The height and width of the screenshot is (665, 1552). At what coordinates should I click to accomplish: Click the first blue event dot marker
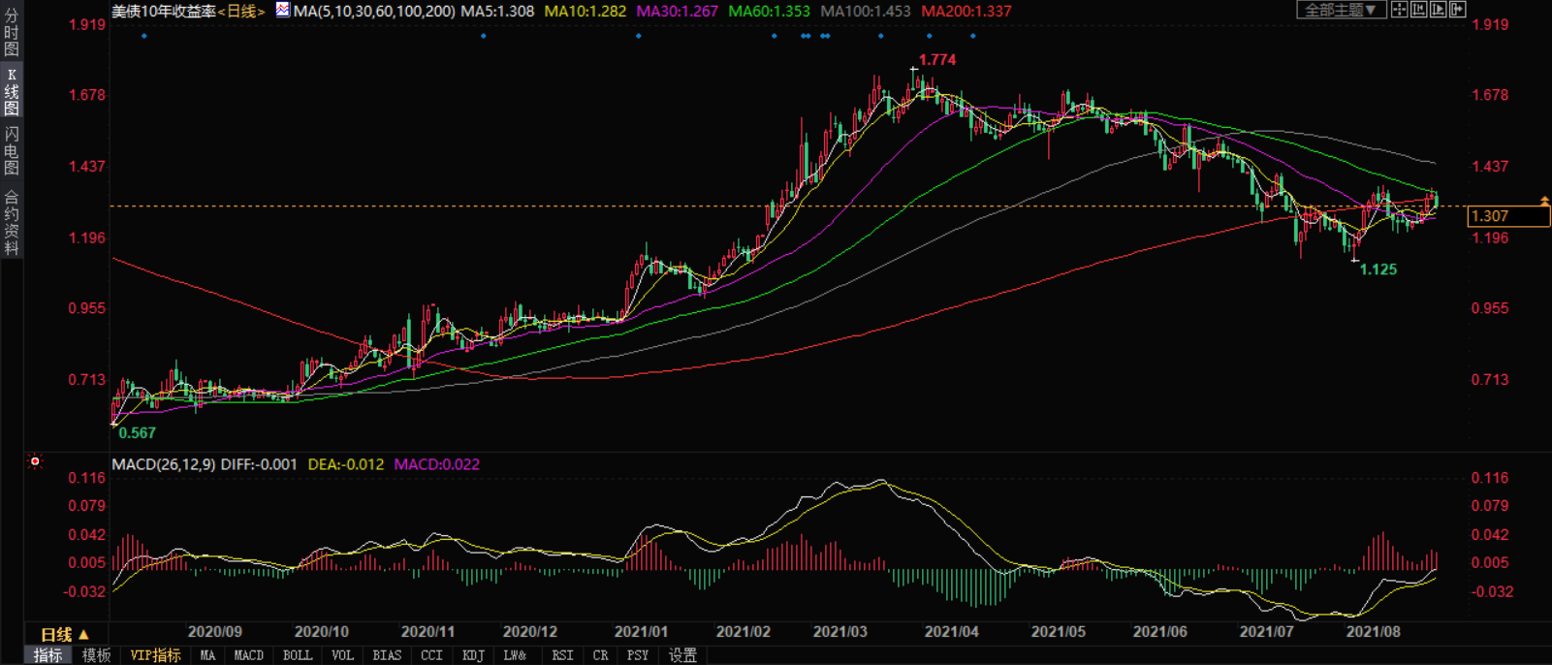point(144,36)
